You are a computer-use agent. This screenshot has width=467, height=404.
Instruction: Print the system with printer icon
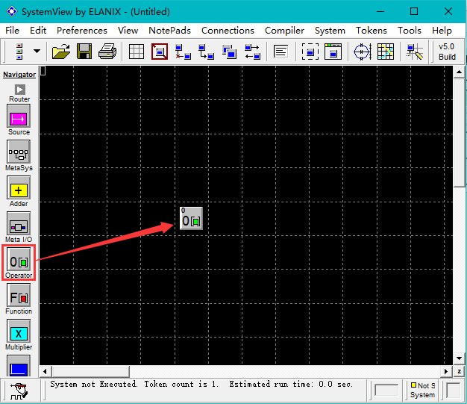tap(107, 52)
